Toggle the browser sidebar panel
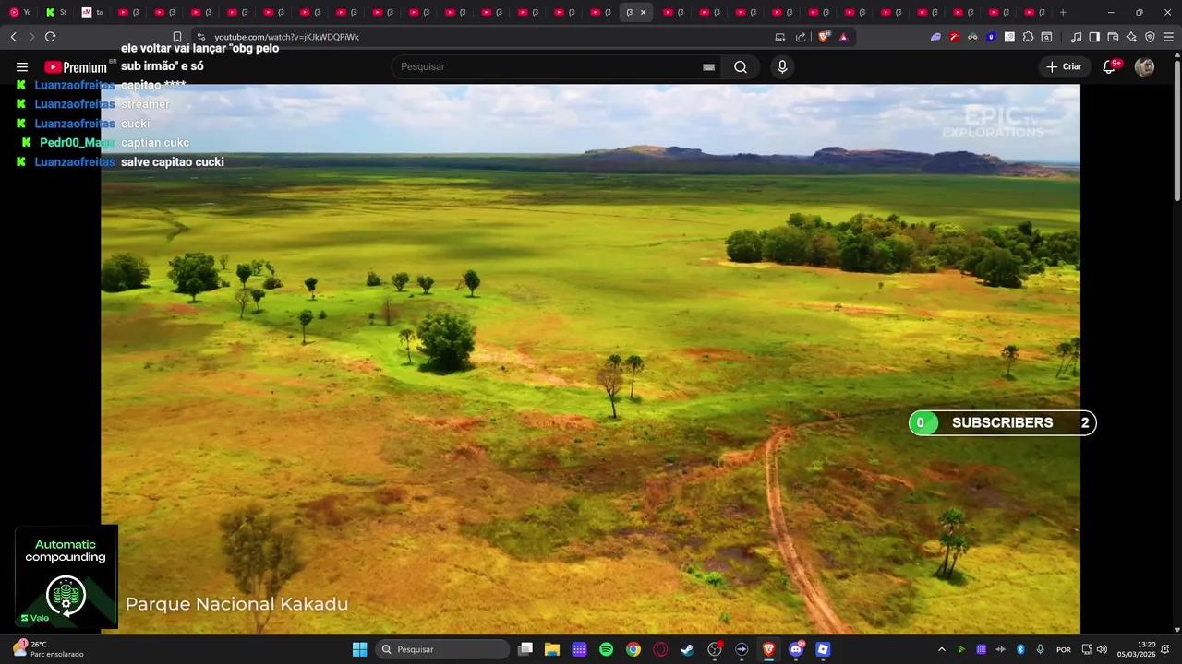This screenshot has width=1182, height=664. (1094, 37)
